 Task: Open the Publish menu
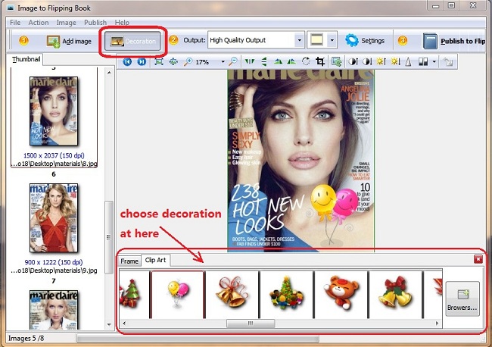click(95, 23)
